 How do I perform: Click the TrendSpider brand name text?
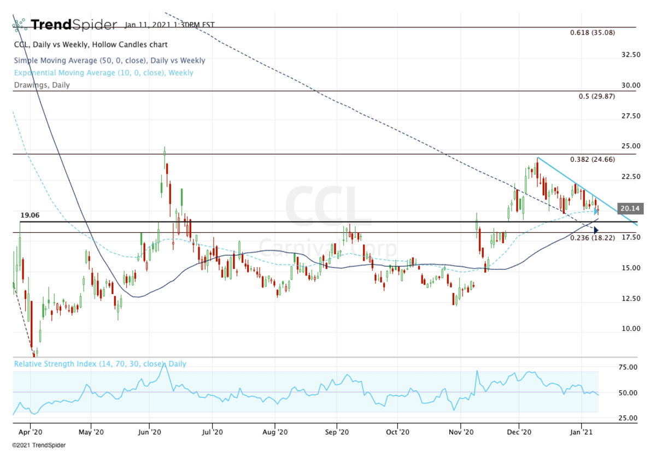[74, 25]
